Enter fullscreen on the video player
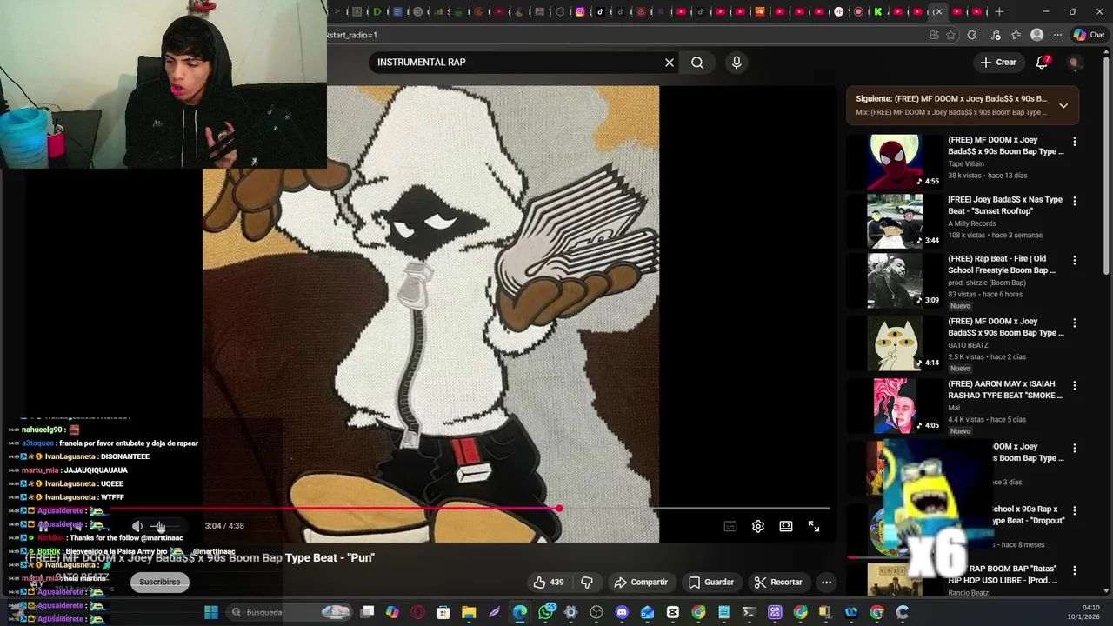The image size is (1113, 626). pos(814,526)
